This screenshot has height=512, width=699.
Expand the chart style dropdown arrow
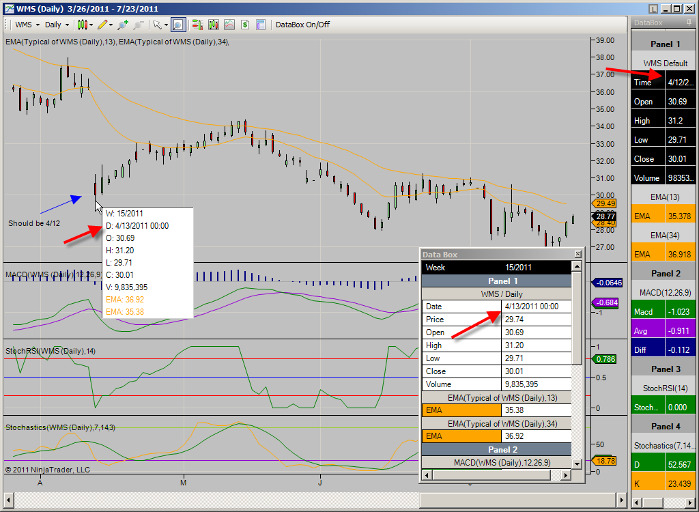91,25
